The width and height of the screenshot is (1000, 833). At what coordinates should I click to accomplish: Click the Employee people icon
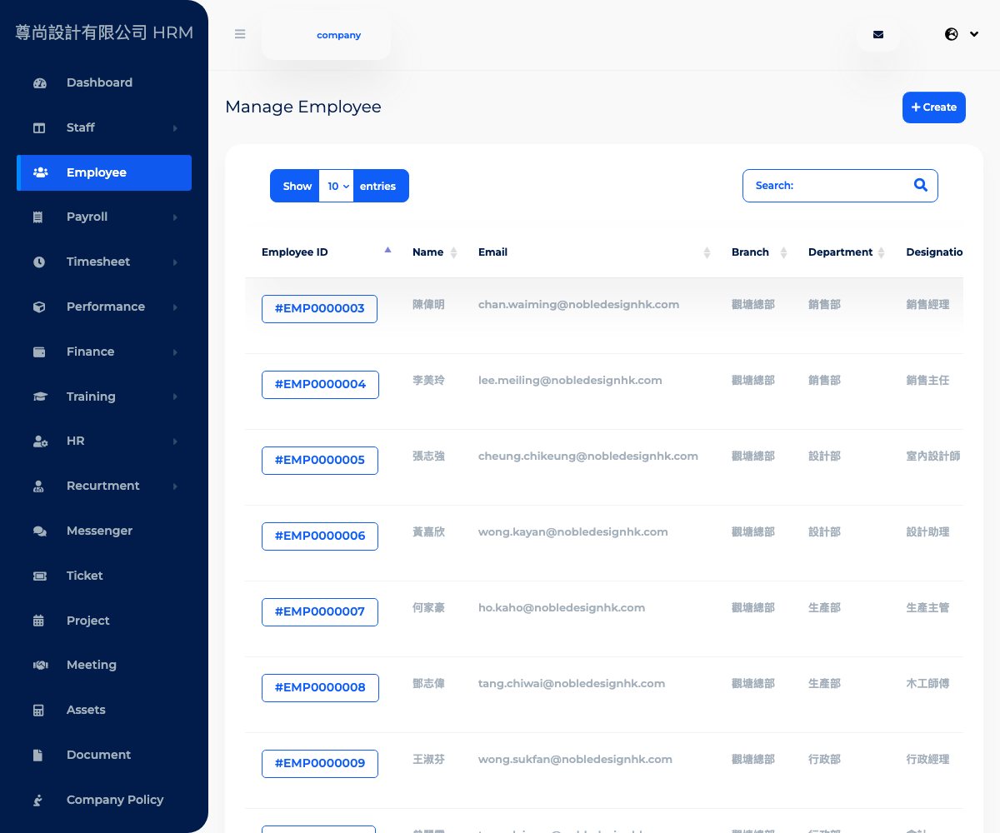[x=40, y=172]
